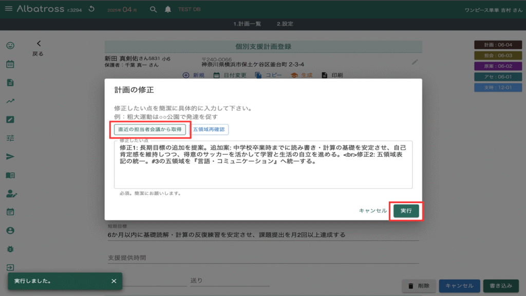The height and width of the screenshot is (296, 526).
Task: Open the hamburger main menu
Action: click(9, 9)
